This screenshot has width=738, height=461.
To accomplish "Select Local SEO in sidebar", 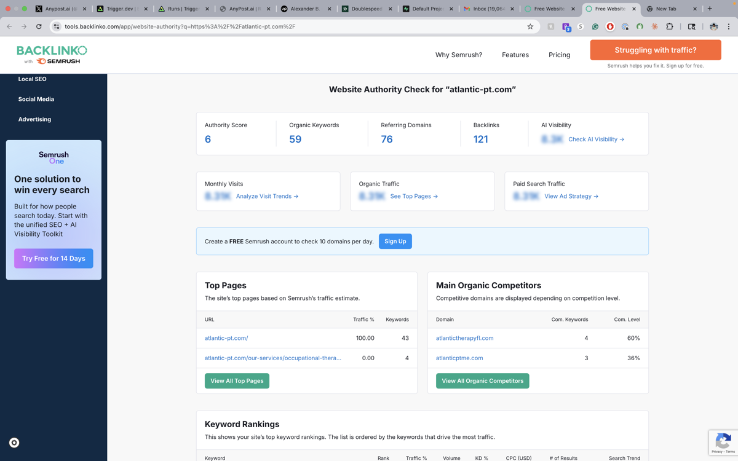I will click(33, 79).
